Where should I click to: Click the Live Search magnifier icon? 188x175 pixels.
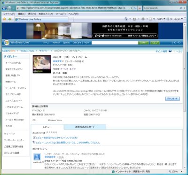point(181,8)
